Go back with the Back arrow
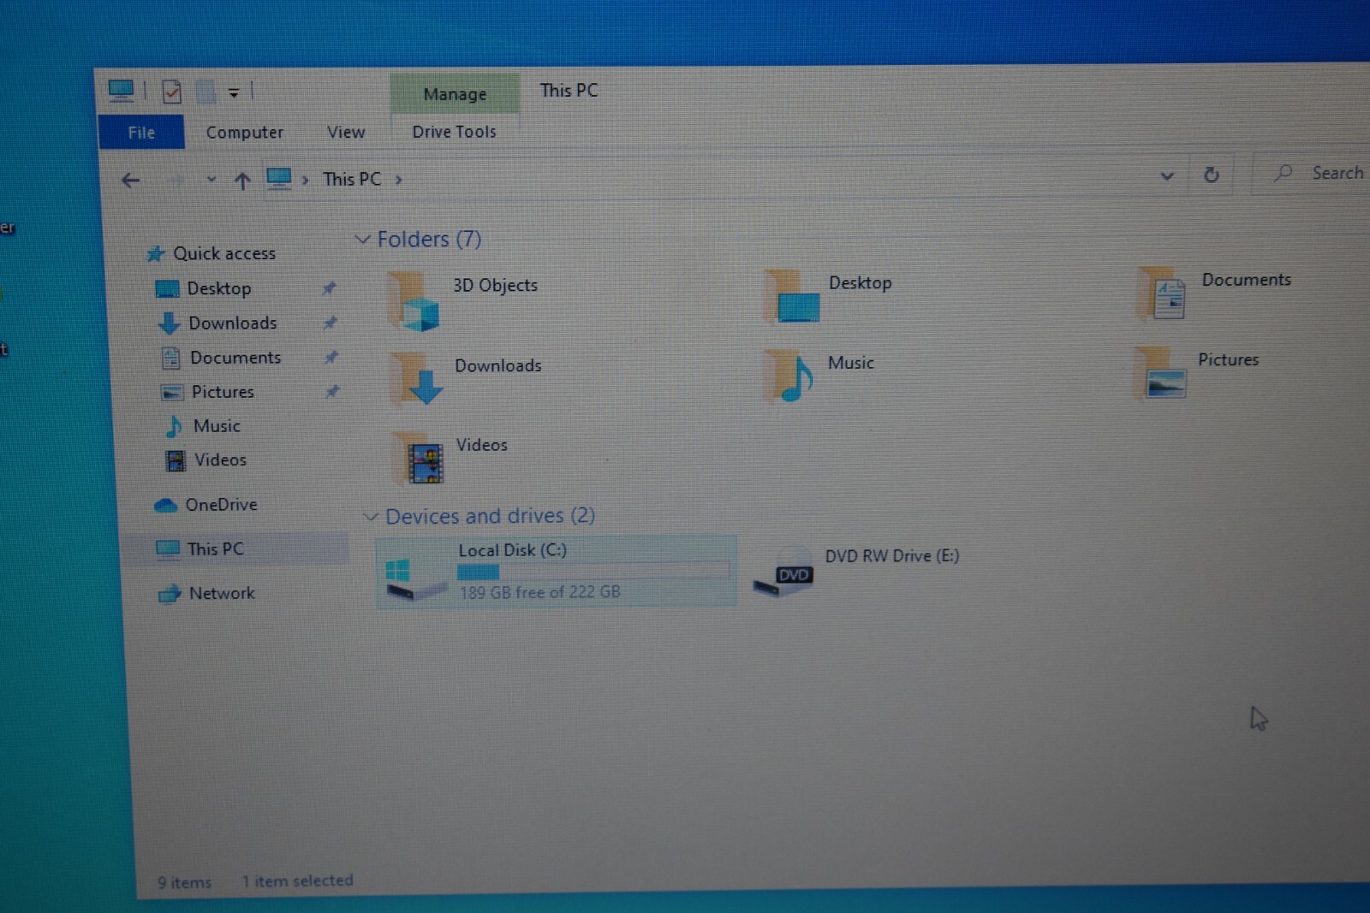This screenshot has width=1370, height=913. [x=130, y=181]
